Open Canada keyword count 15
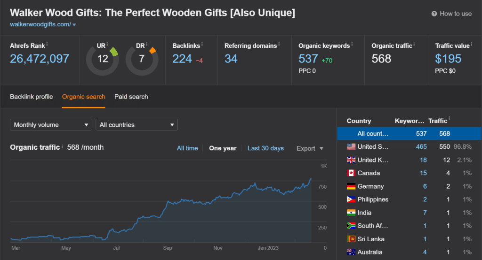Viewport: 482px width, 260px height. click(423, 173)
